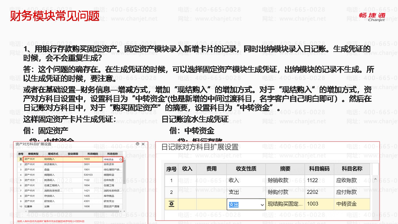Click the 支出 cell in the 赊购付款 row

pos(246,192)
